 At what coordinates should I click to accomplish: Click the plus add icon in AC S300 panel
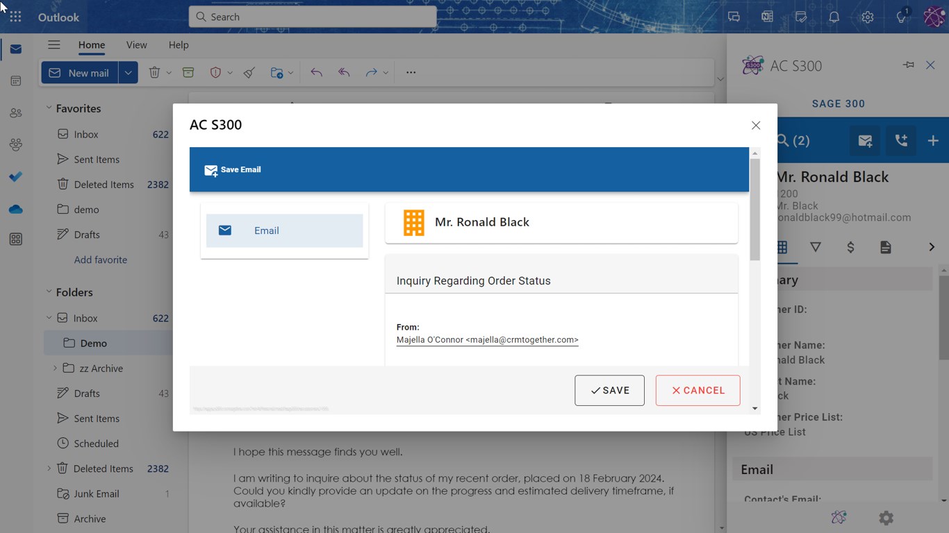933,141
